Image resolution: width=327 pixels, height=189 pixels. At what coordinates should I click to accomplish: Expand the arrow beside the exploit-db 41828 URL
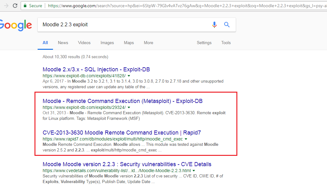click(129, 76)
